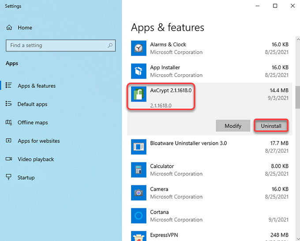Select the Calculator list entry
Viewport: 300px width, 241px height.
click(x=210, y=170)
